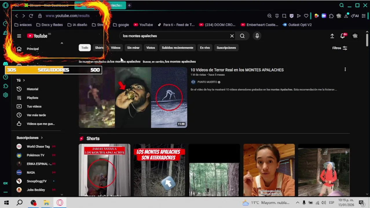
Task: Select the Subidos recientemente filter chip
Action: tap(177, 48)
